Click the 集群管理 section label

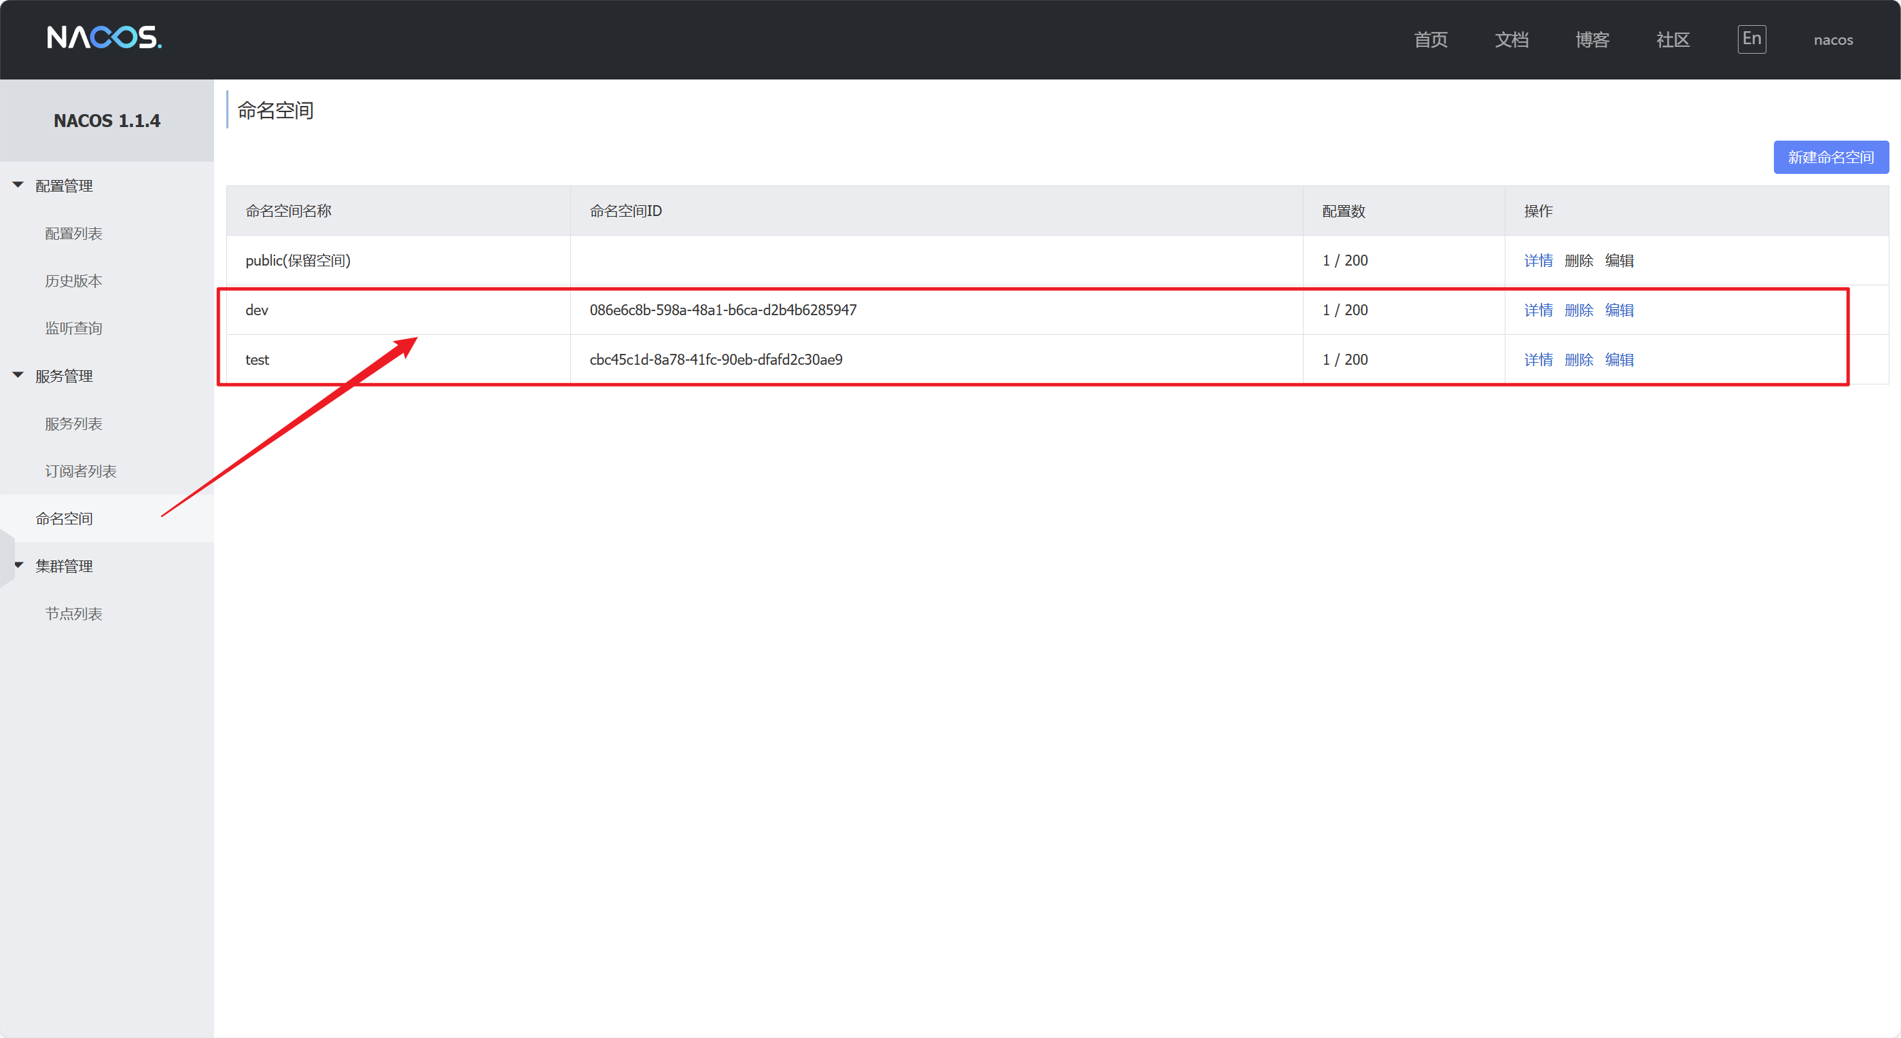tap(64, 566)
